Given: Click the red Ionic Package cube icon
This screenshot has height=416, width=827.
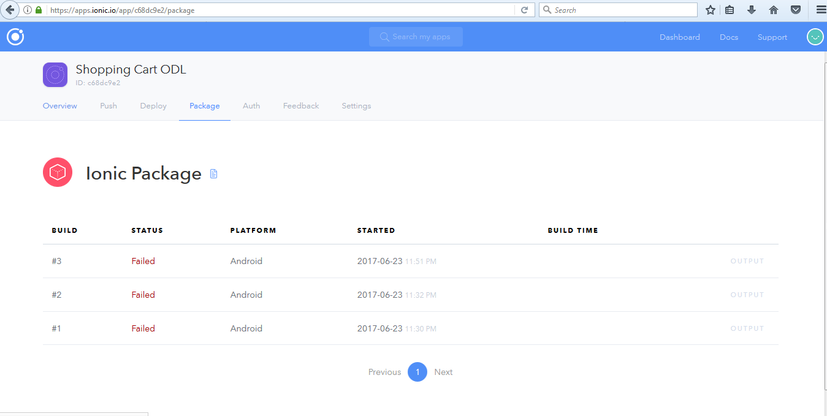Looking at the screenshot, I should [x=58, y=172].
